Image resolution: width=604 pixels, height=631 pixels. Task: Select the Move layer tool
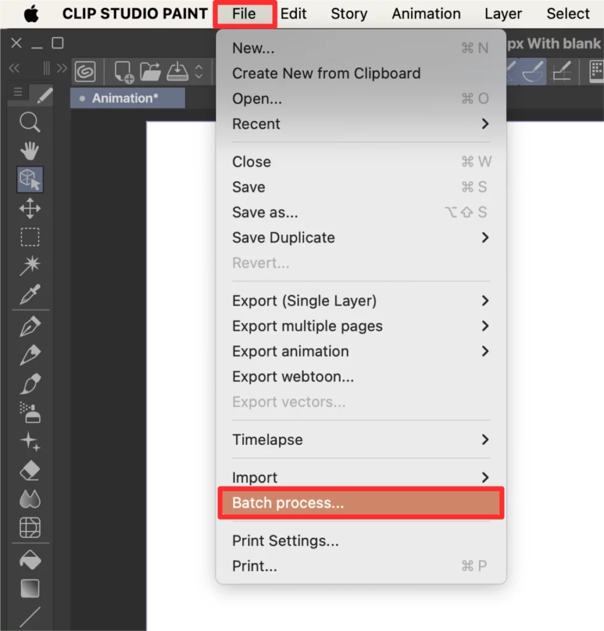[x=30, y=208]
